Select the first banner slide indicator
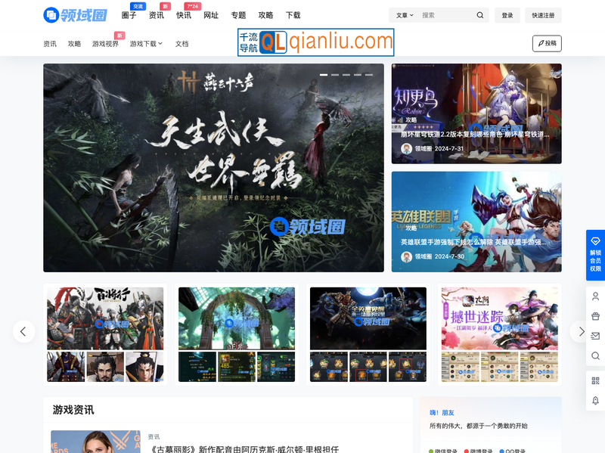 click(x=324, y=75)
